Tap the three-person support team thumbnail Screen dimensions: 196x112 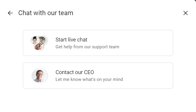click(38, 43)
